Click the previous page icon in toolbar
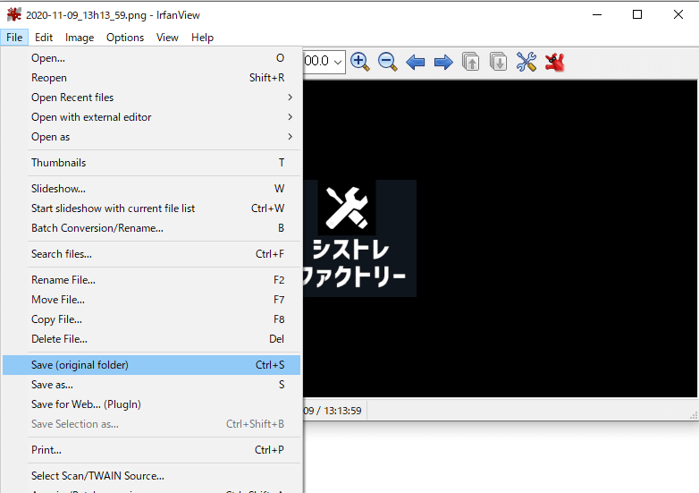Image resolution: width=699 pixels, height=493 pixels. click(471, 62)
